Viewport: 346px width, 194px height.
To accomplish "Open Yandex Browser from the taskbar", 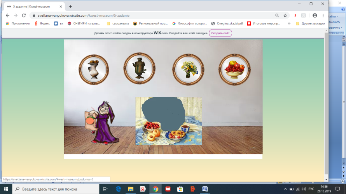I will point(143,189).
